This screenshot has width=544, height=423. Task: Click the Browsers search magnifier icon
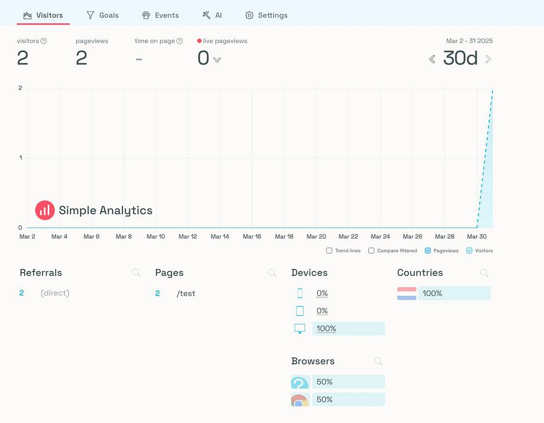(x=378, y=361)
